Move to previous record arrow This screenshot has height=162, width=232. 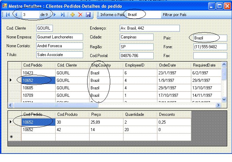[x=16, y=15]
